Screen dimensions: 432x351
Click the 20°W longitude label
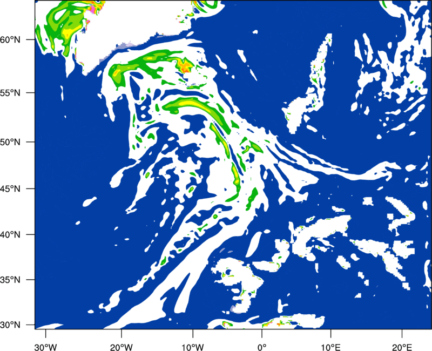[122, 347]
